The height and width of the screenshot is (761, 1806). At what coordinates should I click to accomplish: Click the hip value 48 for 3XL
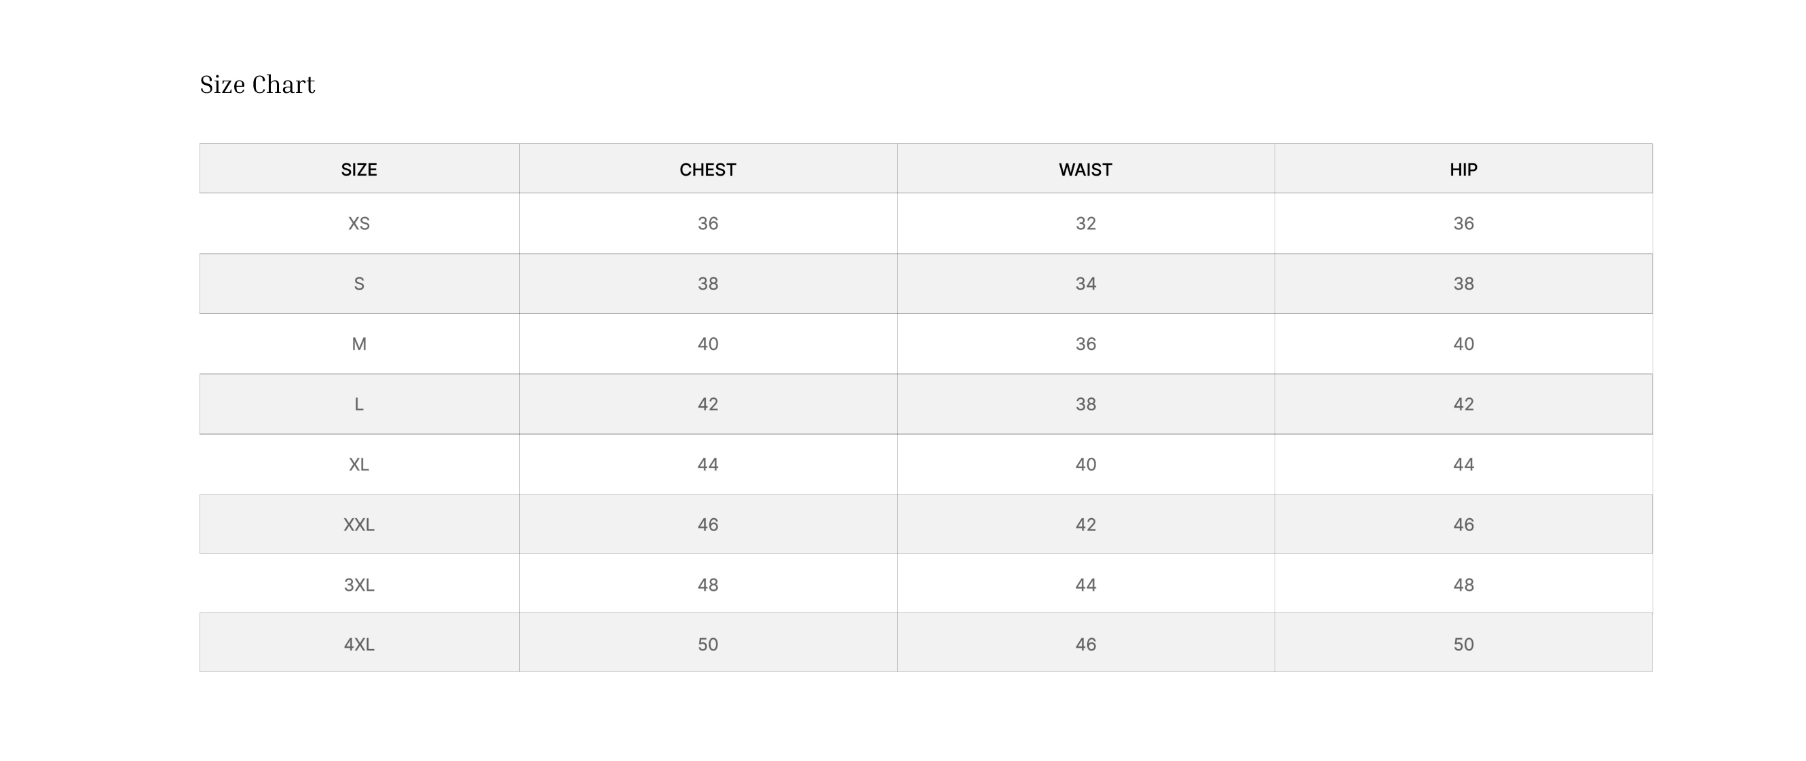pyautogui.click(x=1463, y=585)
